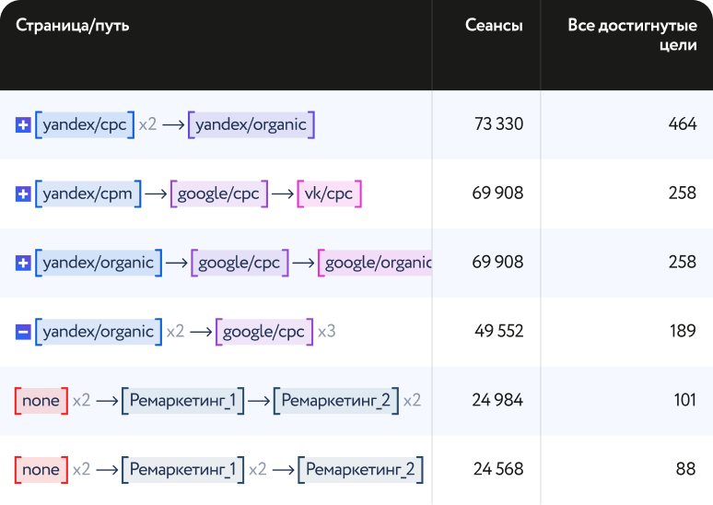Select the vk/cpc source tag
This screenshot has height=505, width=713.
click(329, 194)
